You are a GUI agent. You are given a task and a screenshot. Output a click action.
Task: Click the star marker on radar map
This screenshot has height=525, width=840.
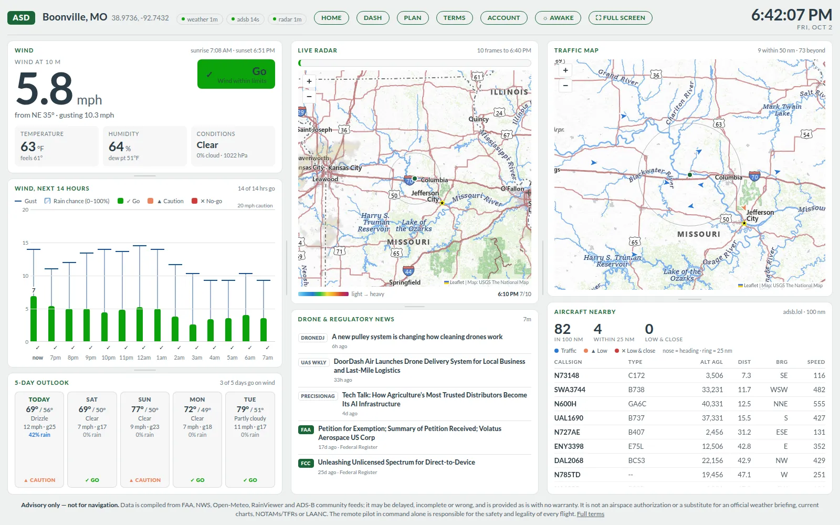pyautogui.click(x=442, y=203)
